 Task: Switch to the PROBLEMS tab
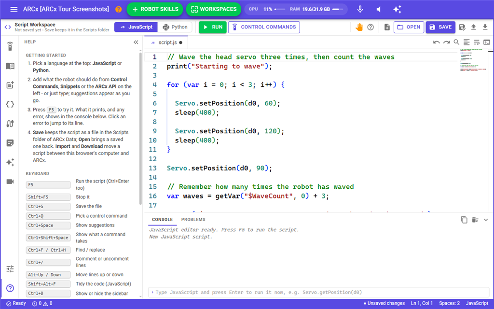click(193, 220)
